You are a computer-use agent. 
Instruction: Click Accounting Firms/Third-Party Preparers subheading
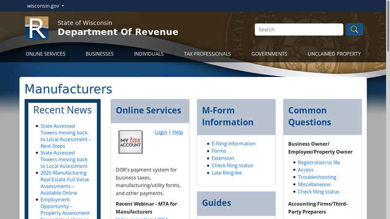[318, 208]
